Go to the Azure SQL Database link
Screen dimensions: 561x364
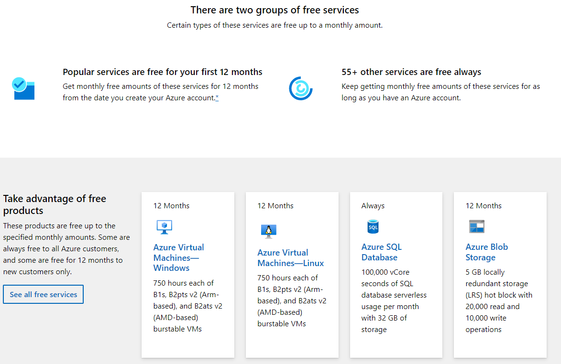[381, 252]
